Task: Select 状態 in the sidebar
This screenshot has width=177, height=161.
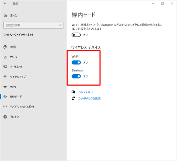Action: click(x=13, y=47)
